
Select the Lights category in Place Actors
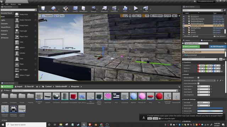tap(3, 20)
